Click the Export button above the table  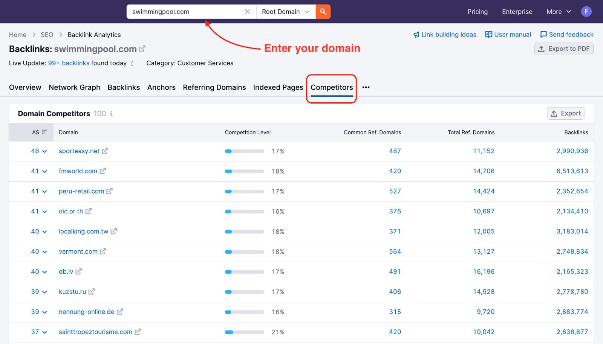click(566, 113)
